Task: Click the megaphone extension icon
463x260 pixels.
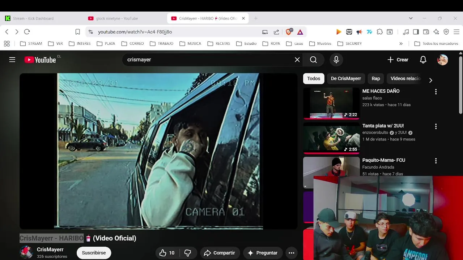Action: coord(359,32)
